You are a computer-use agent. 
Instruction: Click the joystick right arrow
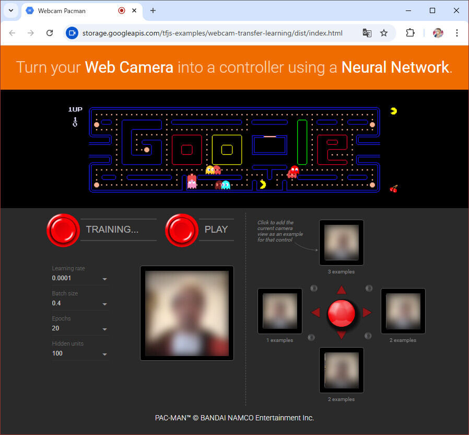(x=367, y=312)
